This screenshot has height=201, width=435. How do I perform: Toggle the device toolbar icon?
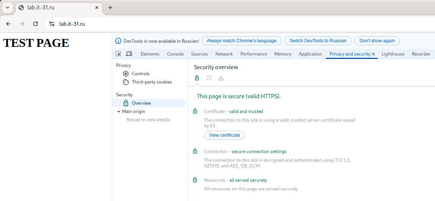[x=129, y=54]
